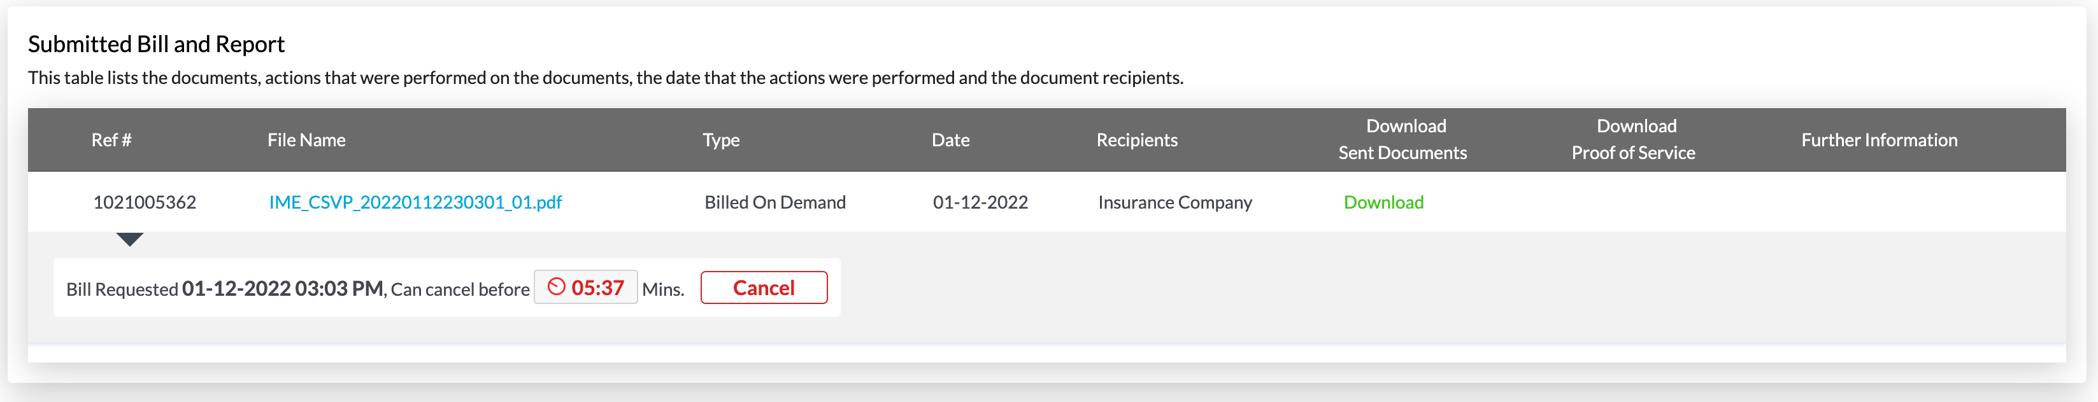Click the Submitted Bill and Report heading
The image size is (2098, 402).
(x=157, y=44)
